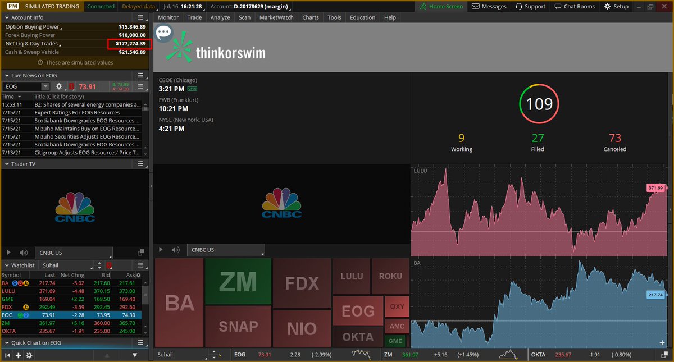
Task: Collapse the Account Info section
Action: tap(6, 17)
